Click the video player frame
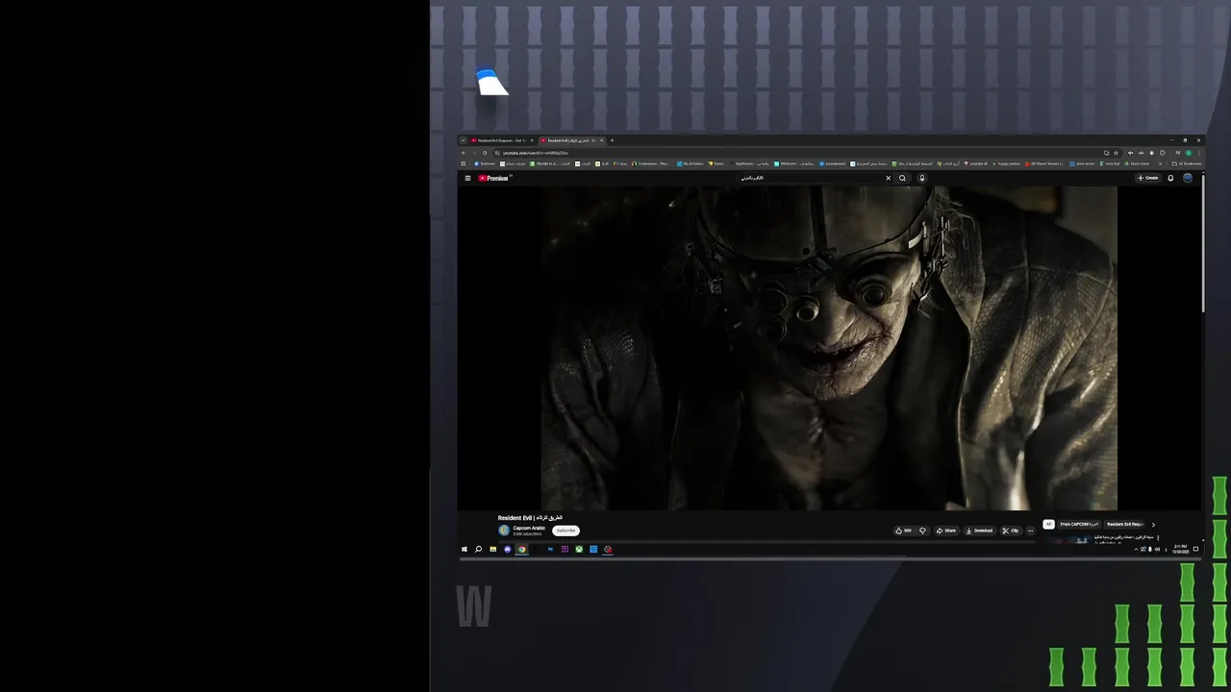Screen dimensions: 1231x692 pyautogui.click(x=829, y=348)
